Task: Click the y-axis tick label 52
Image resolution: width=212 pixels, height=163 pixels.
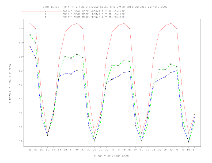Action: pos(21,71)
